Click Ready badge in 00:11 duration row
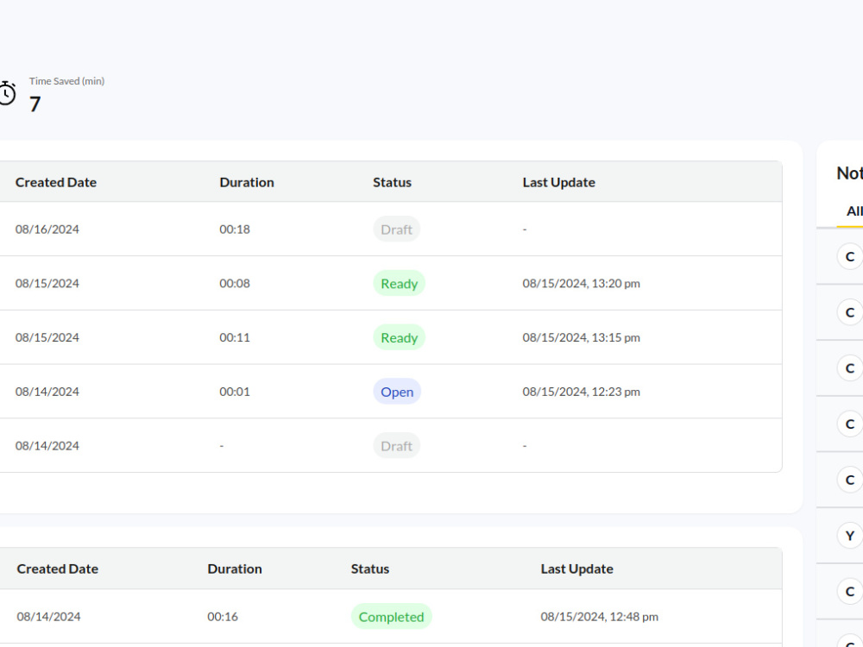Viewport: 863px width, 647px height. (399, 337)
